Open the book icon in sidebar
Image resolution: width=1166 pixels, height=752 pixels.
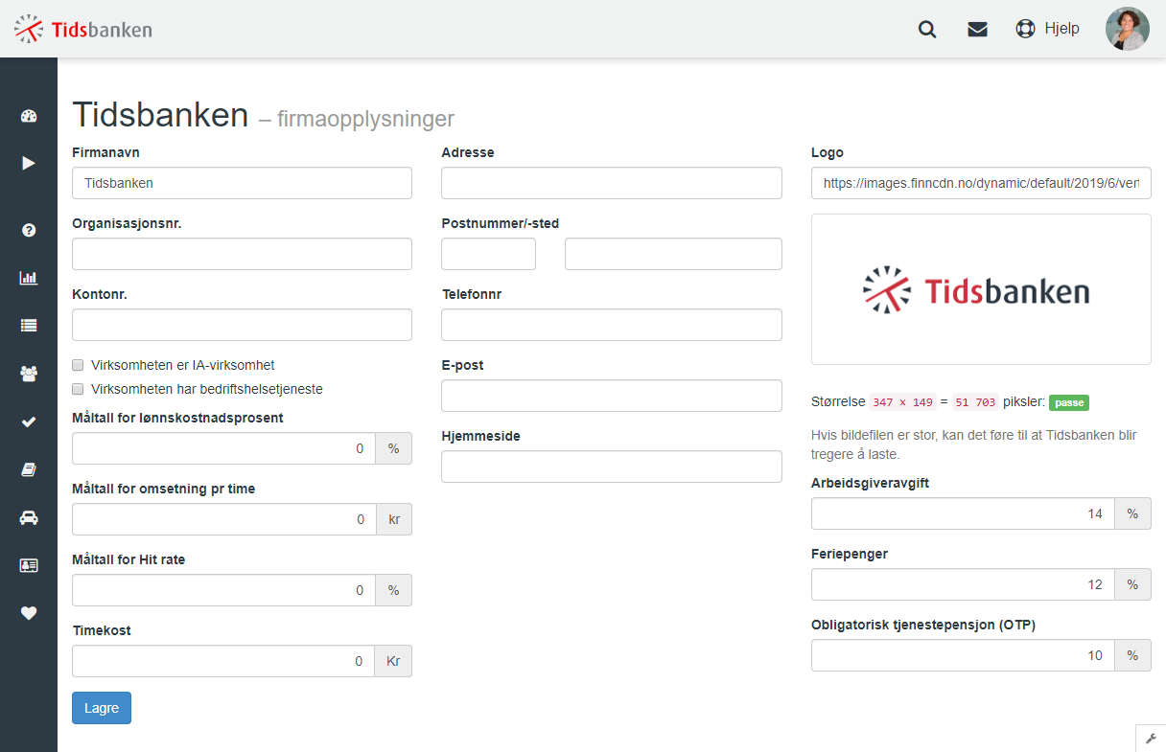click(x=29, y=469)
